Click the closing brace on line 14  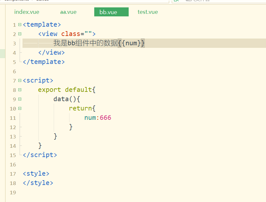pyautogui.click(x=40, y=145)
